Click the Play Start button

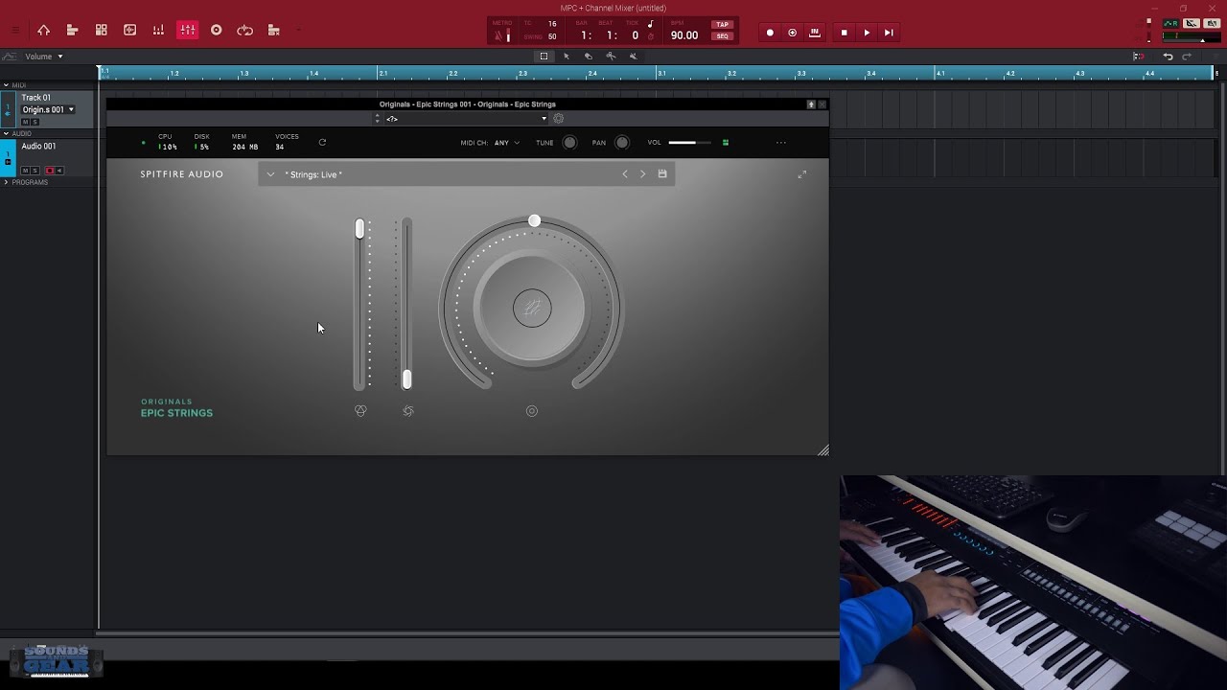coord(889,33)
